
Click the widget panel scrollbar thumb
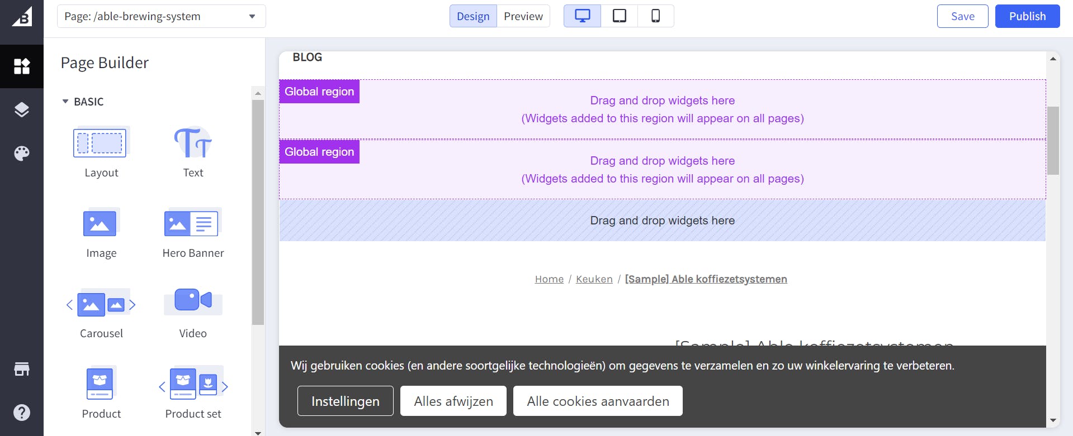(x=258, y=212)
